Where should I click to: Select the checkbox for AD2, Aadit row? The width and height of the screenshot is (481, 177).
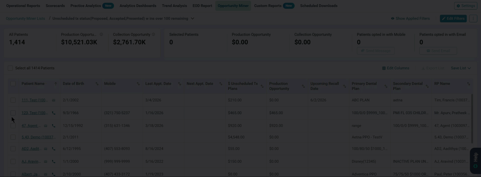[x=13, y=149]
